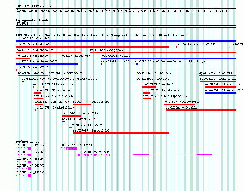Open variant nsv470611 (Jakobsson2008)
This screenshot has height=191, width=244.
point(37,61)
